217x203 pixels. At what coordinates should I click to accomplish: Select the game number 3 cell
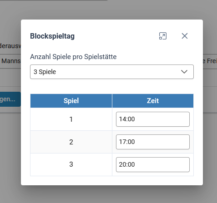[x=71, y=164]
